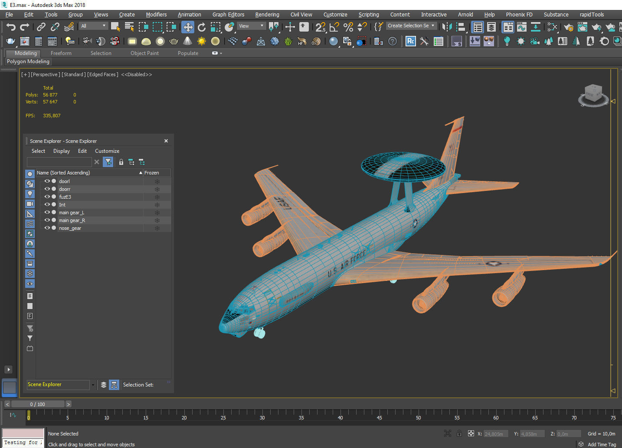Open Scene Explorer Customize menu
Viewport: 622px width, 448px height.
(x=107, y=151)
